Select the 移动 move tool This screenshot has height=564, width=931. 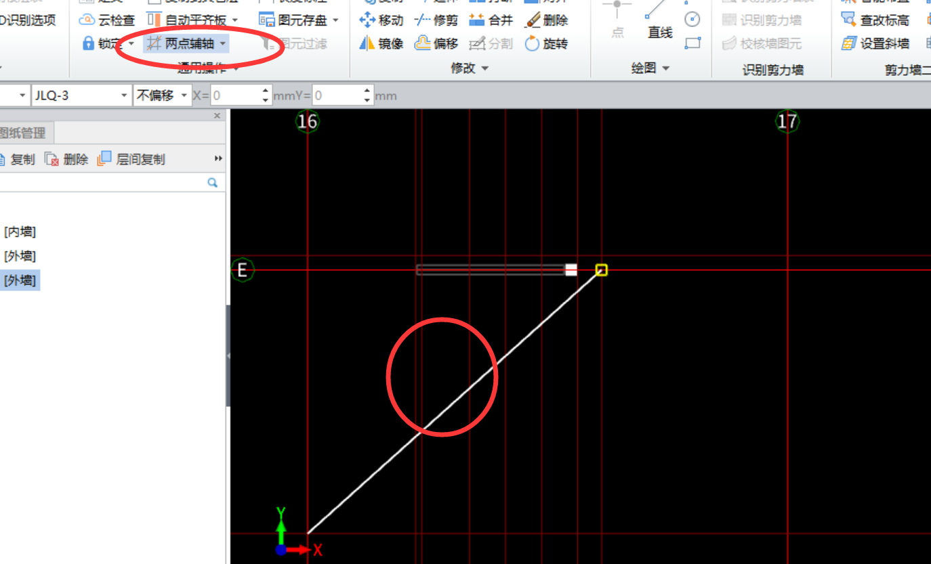click(x=381, y=20)
